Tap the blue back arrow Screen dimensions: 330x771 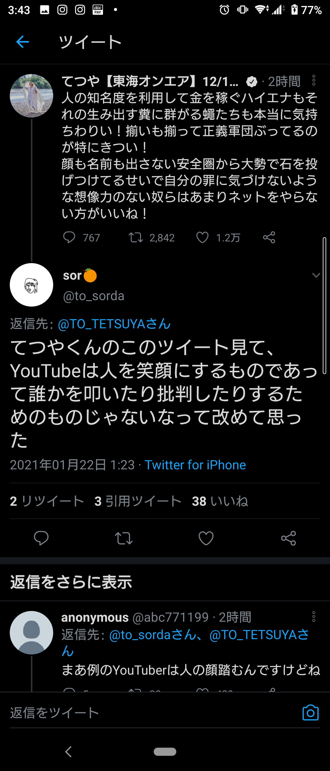pos(22,42)
